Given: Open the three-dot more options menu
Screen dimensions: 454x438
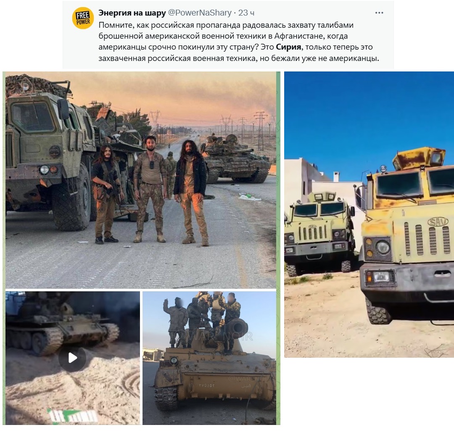Looking at the screenshot, I should click(x=379, y=13).
